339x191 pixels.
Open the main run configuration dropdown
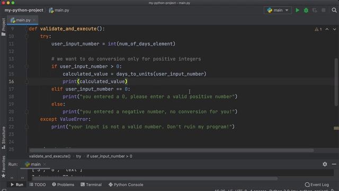(x=278, y=10)
